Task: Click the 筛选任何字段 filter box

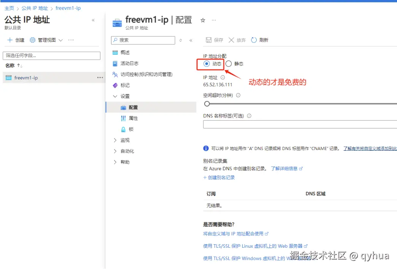Action: coord(51,56)
